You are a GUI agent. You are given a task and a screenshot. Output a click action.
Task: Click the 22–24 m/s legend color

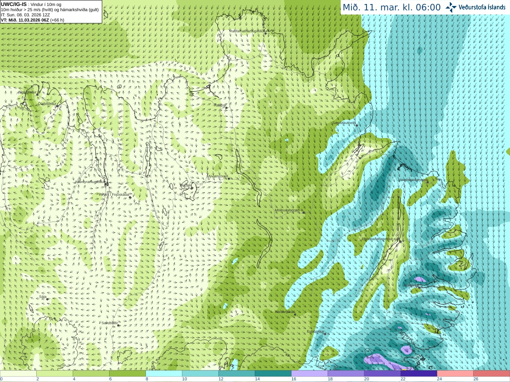419,374
